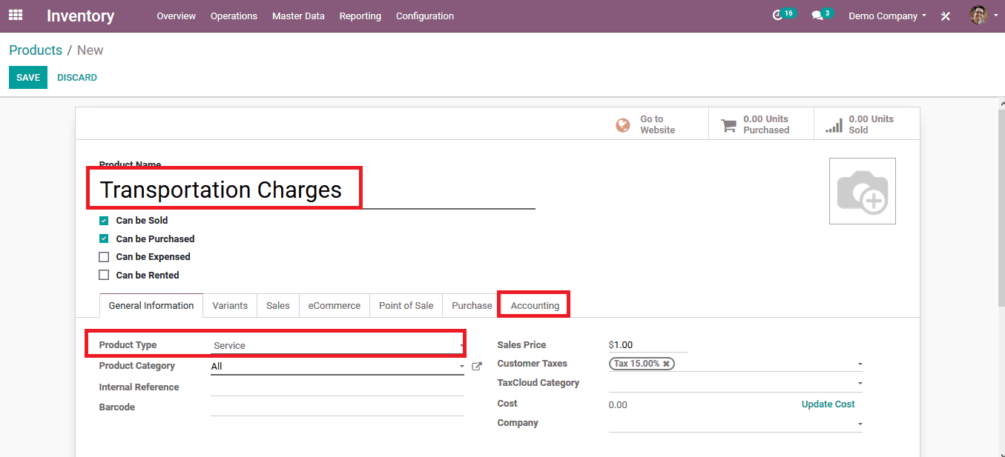The image size is (1005, 457).
Task: Click the 0.00 Units Purchased stat button
Action: point(761,124)
